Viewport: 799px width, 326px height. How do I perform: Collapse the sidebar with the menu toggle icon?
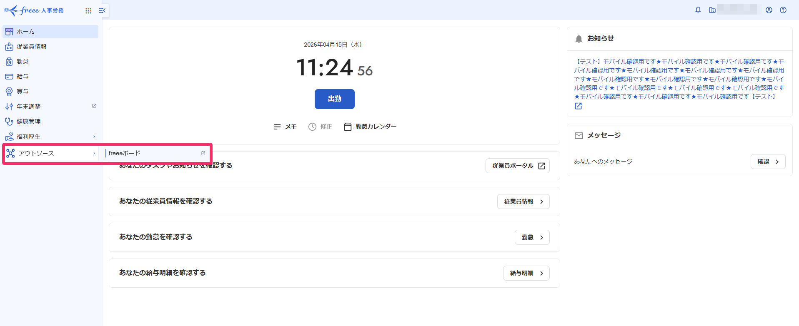point(102,10)
